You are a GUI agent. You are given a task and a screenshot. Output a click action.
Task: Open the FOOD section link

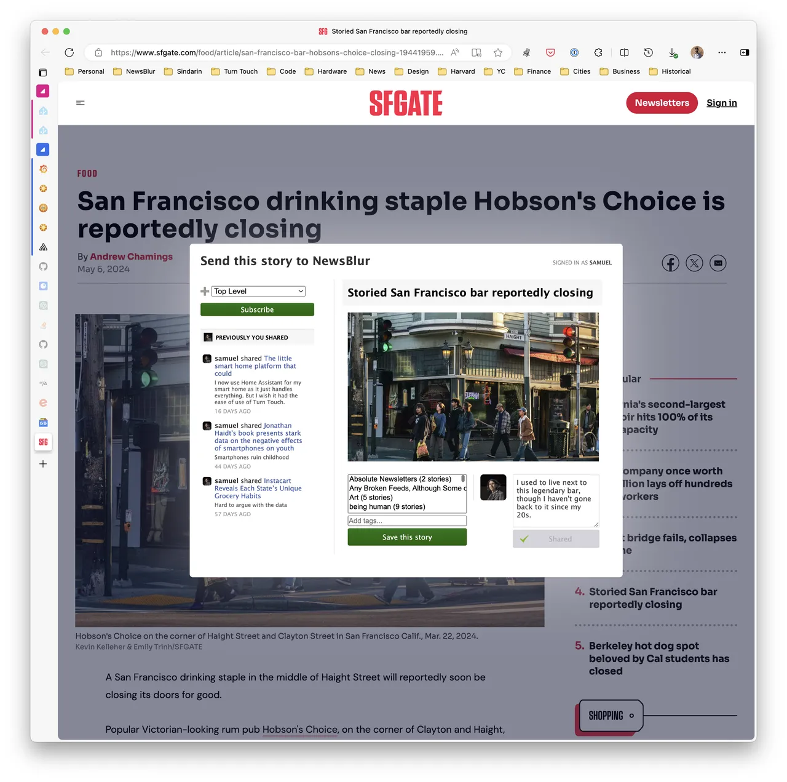pos(87,174)
